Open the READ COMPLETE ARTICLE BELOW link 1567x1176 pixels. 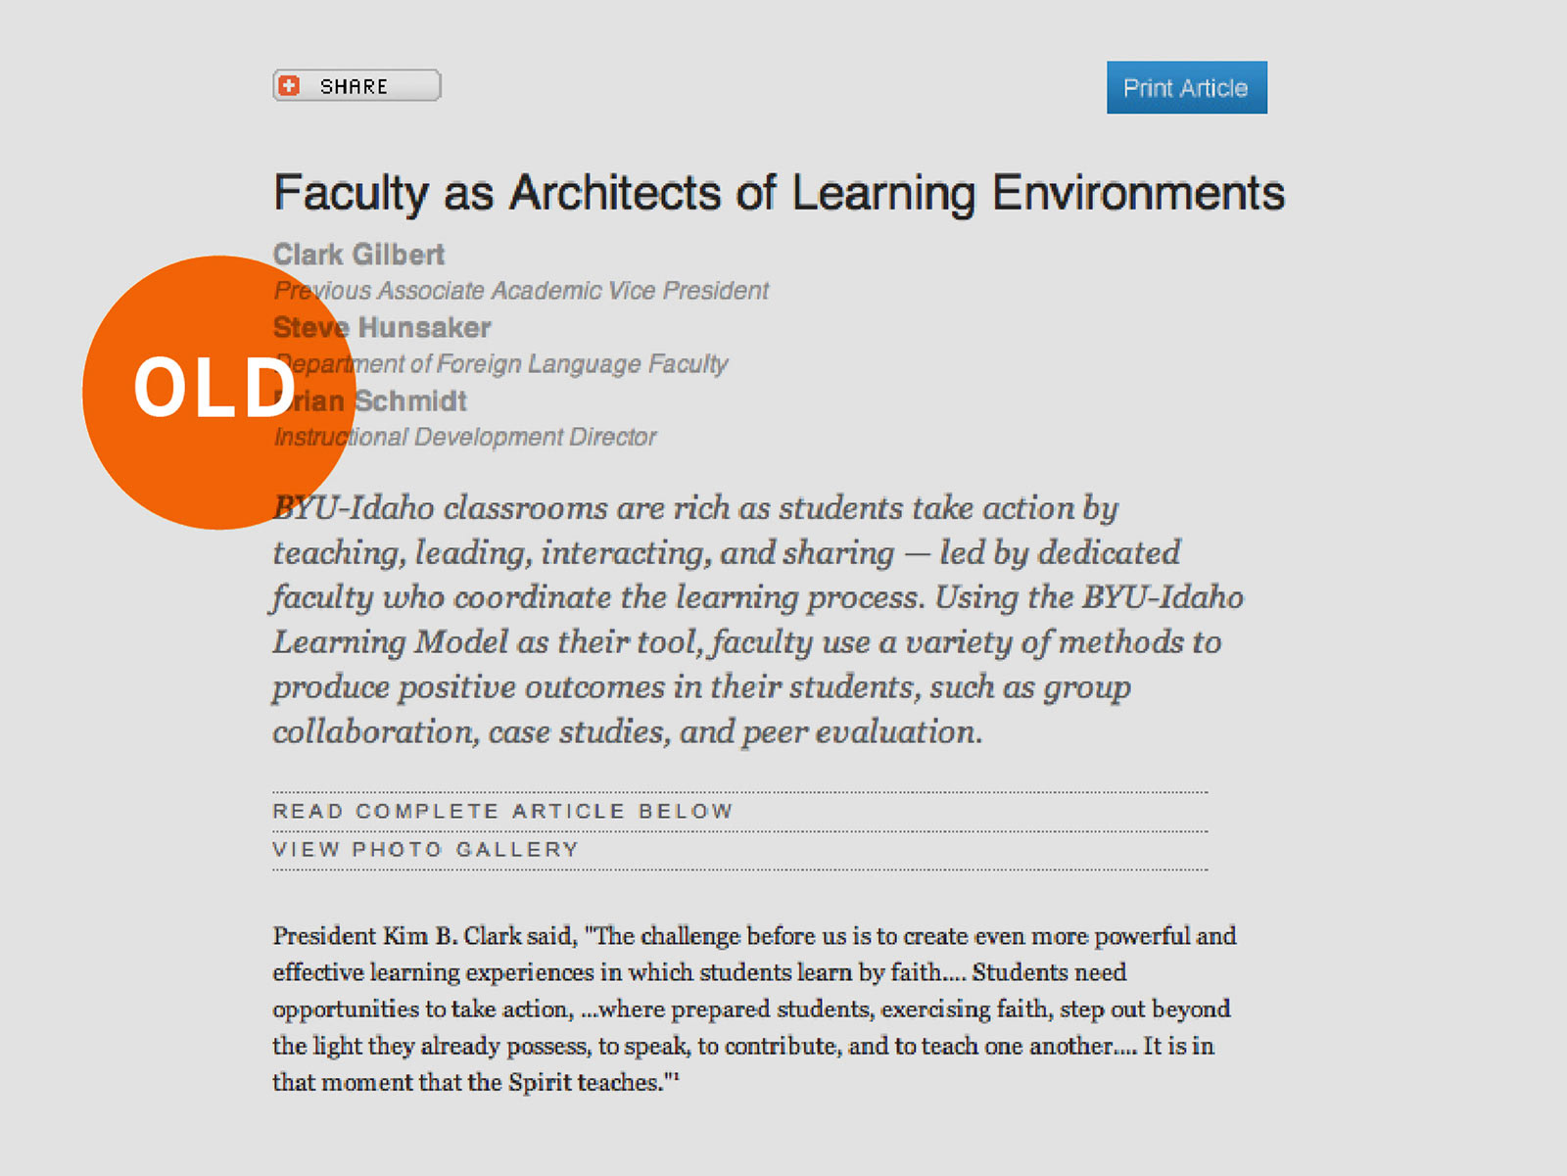tap(502, 811)
